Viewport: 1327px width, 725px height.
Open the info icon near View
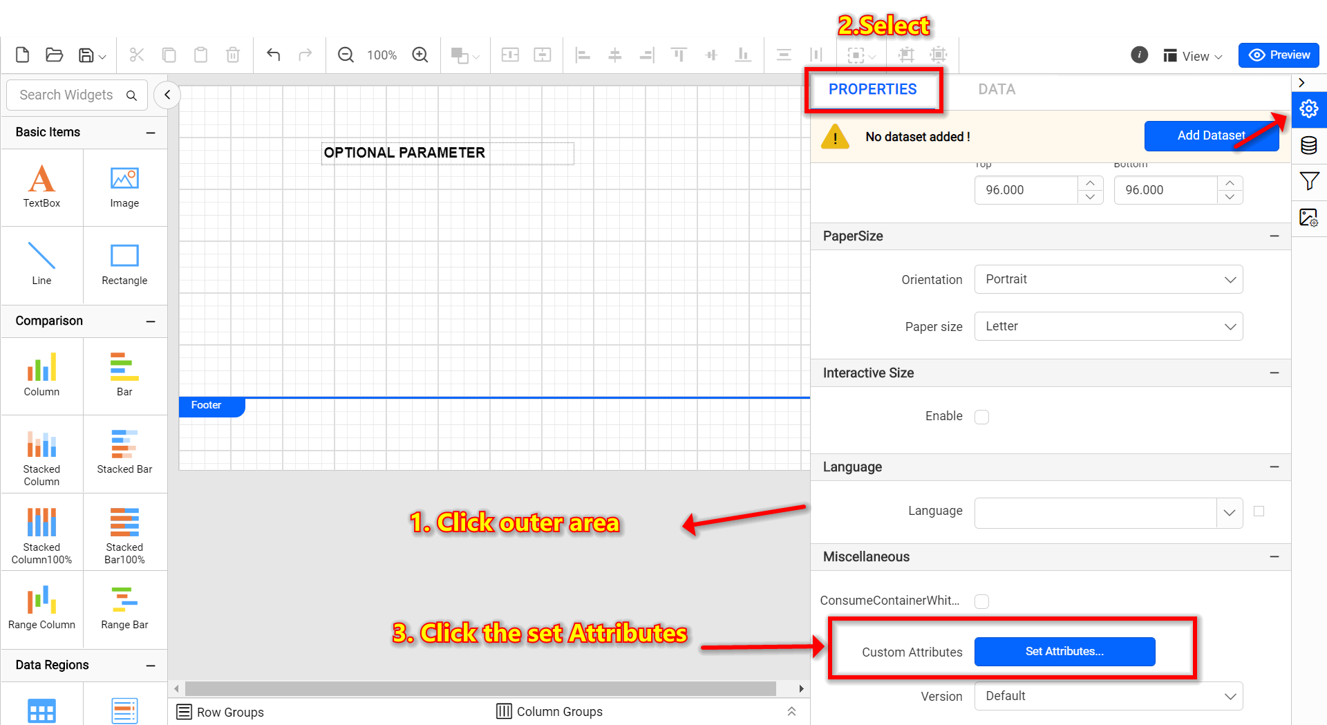click(1139, 55)
